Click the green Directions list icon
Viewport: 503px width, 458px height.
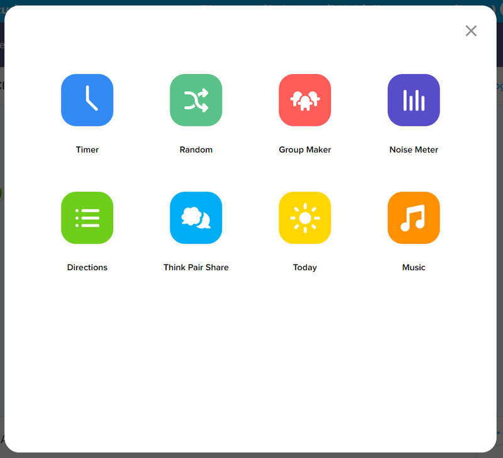coord(87,217)
